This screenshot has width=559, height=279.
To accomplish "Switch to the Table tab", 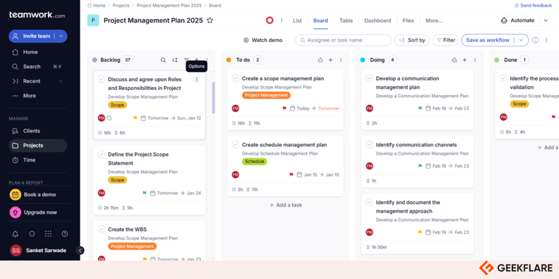I will point(346,21).
